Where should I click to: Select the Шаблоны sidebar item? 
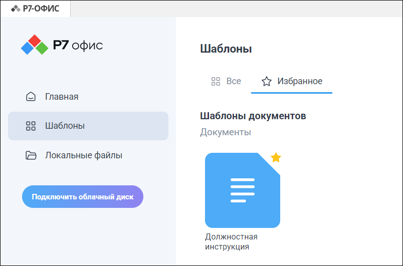tap(88, 126)
